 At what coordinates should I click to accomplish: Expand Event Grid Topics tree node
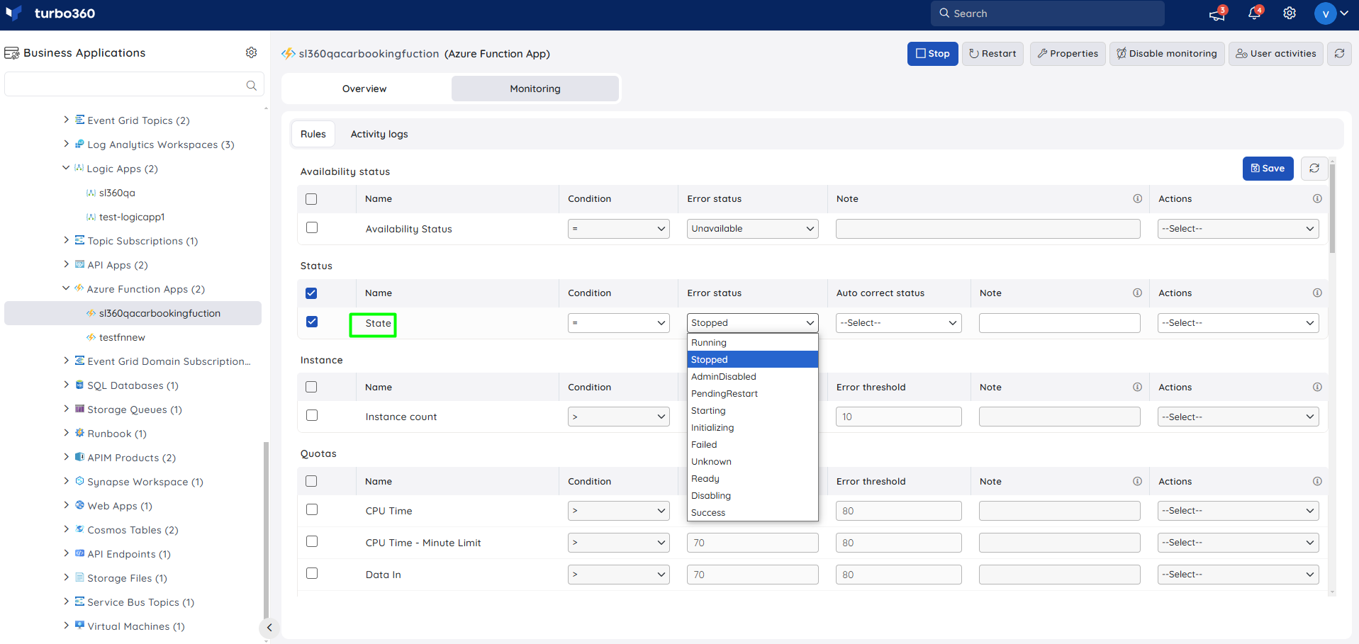tap(66, 120)
